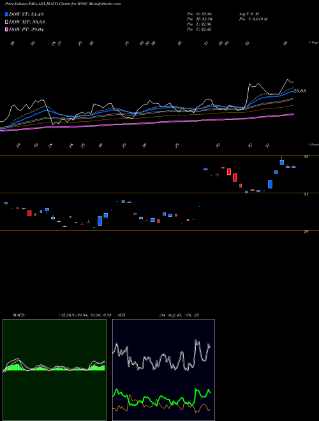Click the 'Pre L: 32.36' value

click(199, 24)
